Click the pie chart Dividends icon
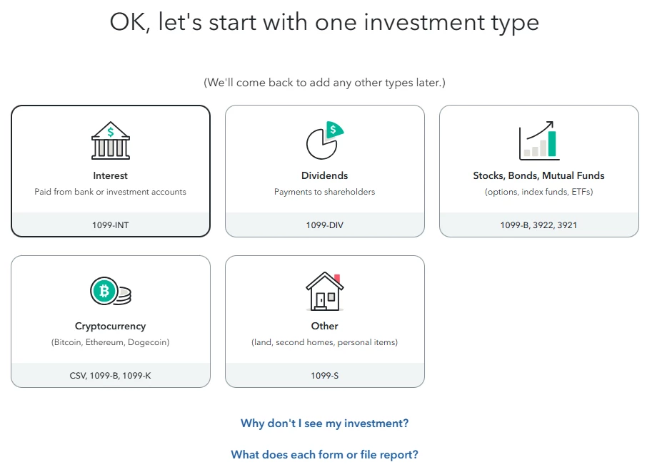The image size is (647, 467). click(325, 140)
